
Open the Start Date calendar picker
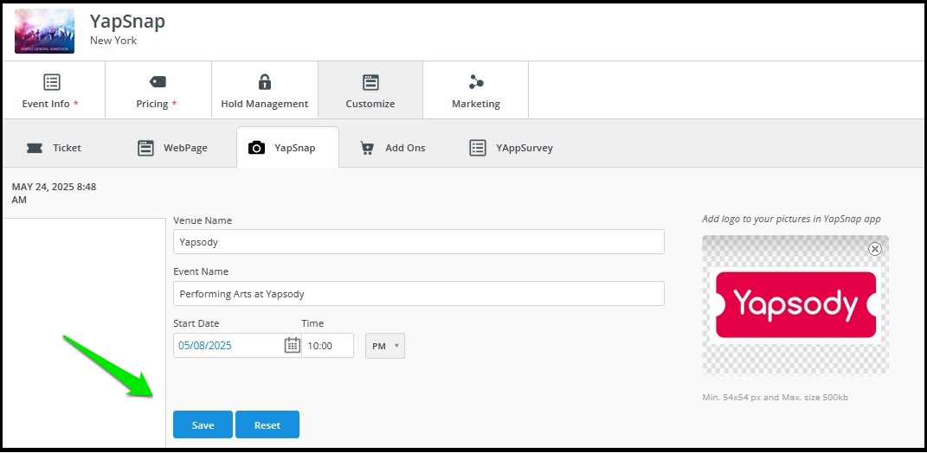click(x=292, y=346)
